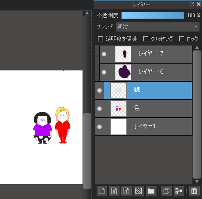This screenshot has width=202, height=199.
Task: Add a new 1-bit layer
Action: tap(126, 191)
